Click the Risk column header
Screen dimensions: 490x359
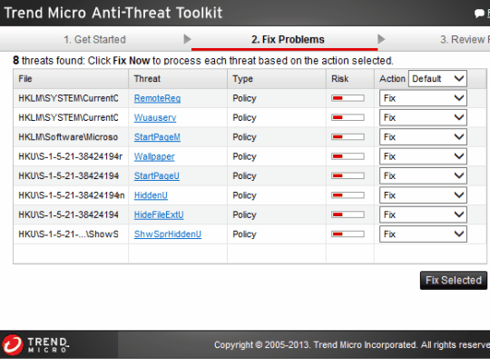coord(350,79)
